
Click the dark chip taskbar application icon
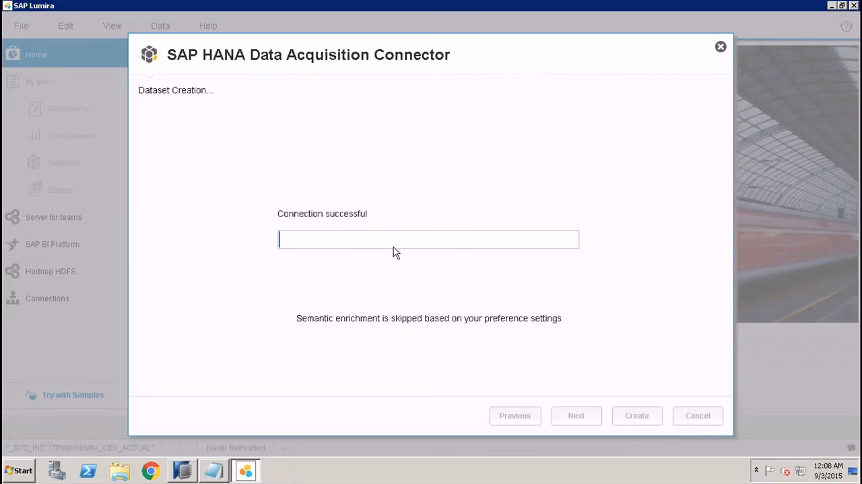(x=182, y=471)
